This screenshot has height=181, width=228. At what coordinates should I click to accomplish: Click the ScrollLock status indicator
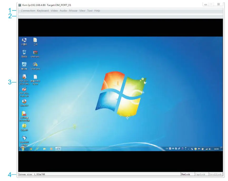click(x=216, y=174)
